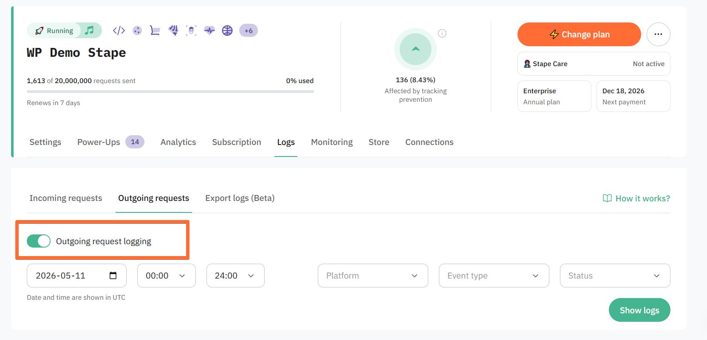Click the Enterprise Annual plan card
707x340 pixels.
554,96
